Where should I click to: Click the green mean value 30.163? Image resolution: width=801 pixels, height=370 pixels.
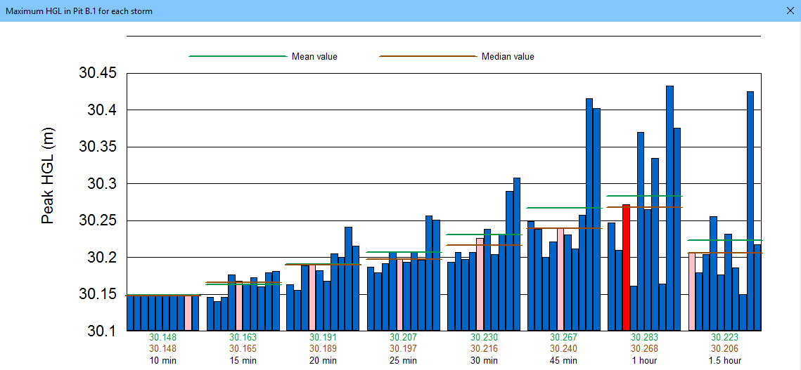coord(243,337)
